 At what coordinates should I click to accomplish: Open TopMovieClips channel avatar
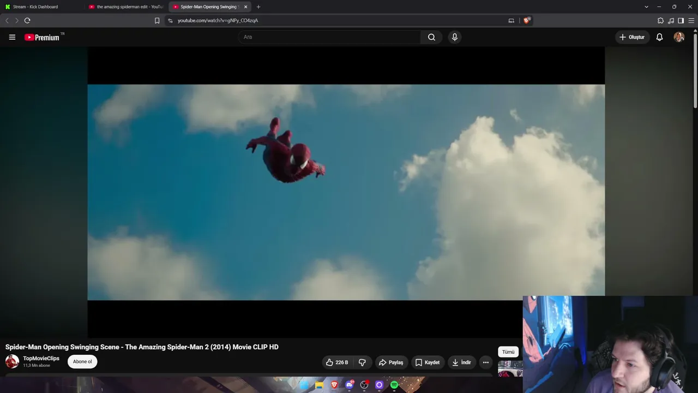pos(12,361)
